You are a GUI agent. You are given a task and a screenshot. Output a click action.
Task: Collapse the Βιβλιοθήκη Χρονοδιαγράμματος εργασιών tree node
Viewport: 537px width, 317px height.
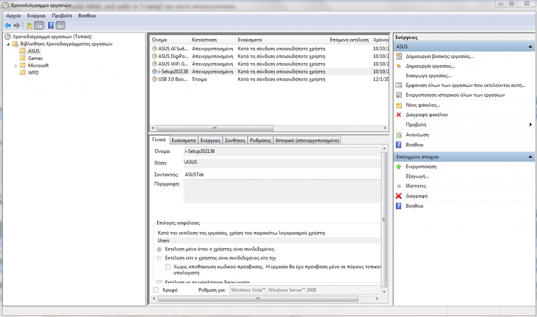pos(8,44)
